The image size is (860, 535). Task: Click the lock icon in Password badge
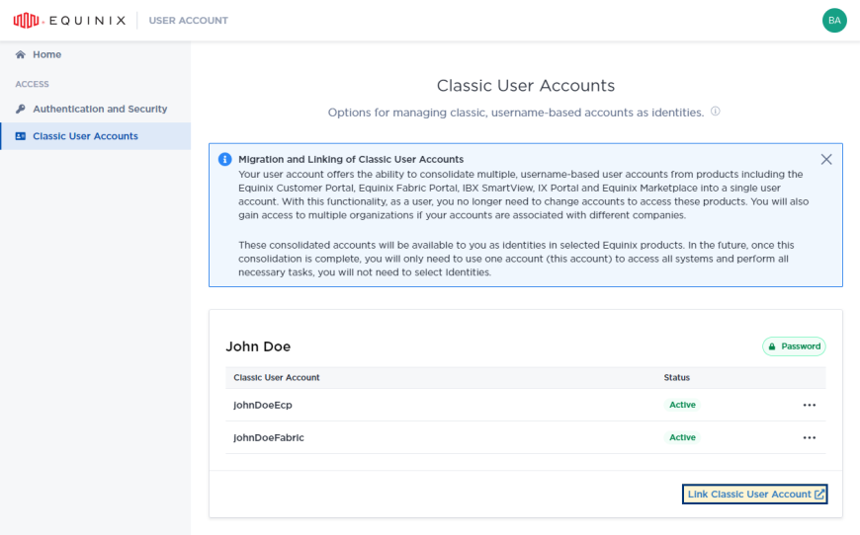772,346
